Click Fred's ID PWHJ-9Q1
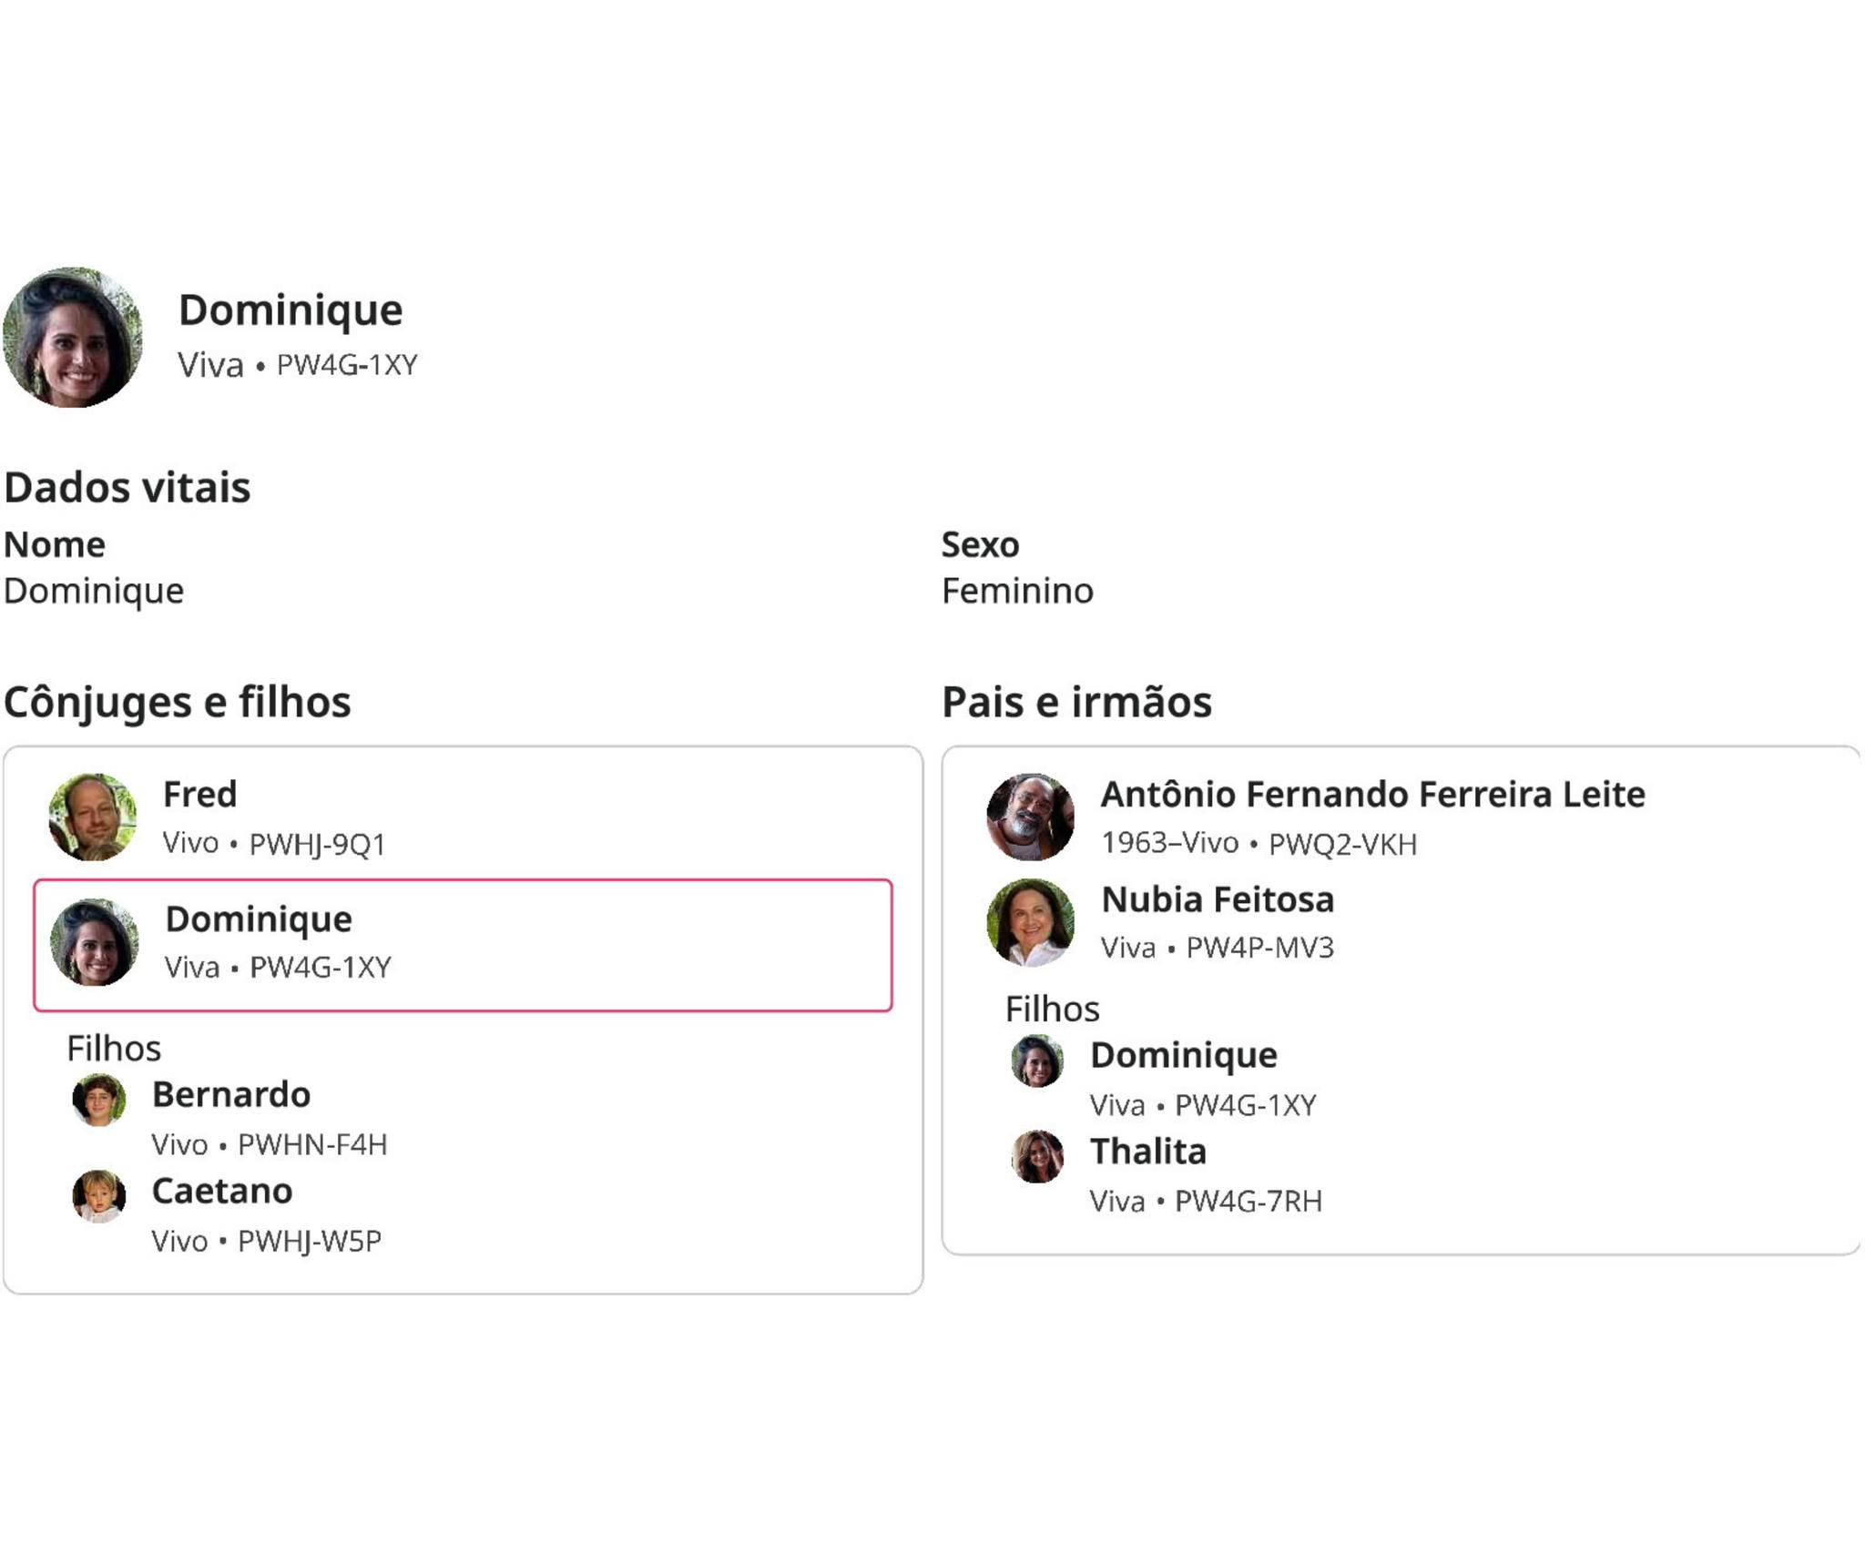 (x=317, y=844)
